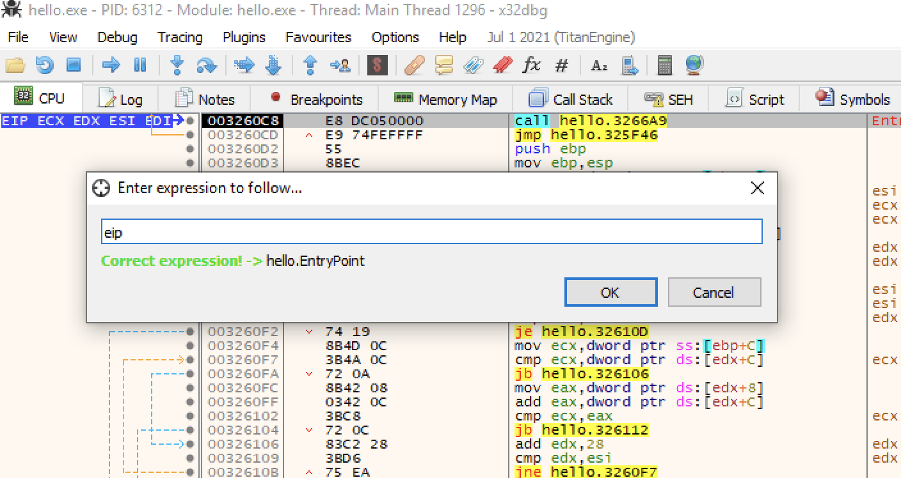Toggle breakpoint bullet at 003260D3

point(189,163)
